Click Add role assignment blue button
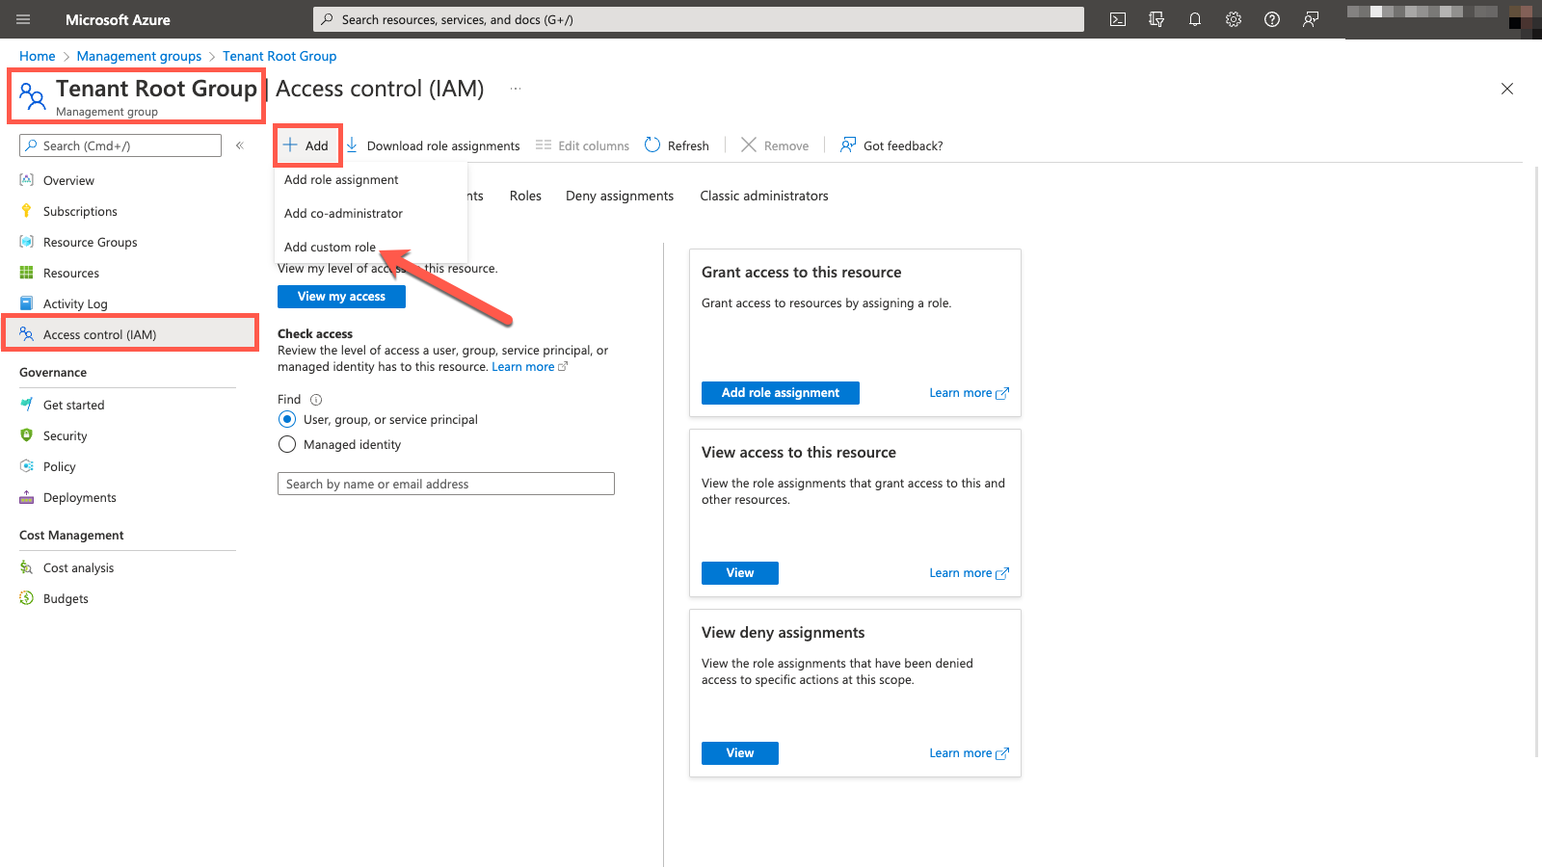Viewport: 1542px width, 867px height. point(781,393)
